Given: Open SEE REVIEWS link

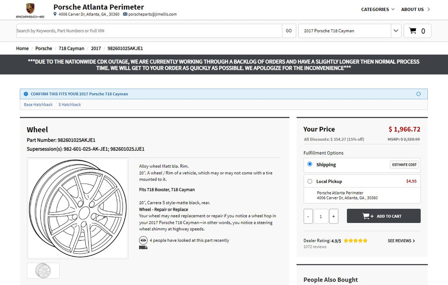Looking at the screenshot, I should coord(401,241).
